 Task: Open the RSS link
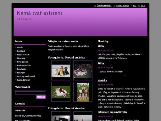tap(135, 6)
